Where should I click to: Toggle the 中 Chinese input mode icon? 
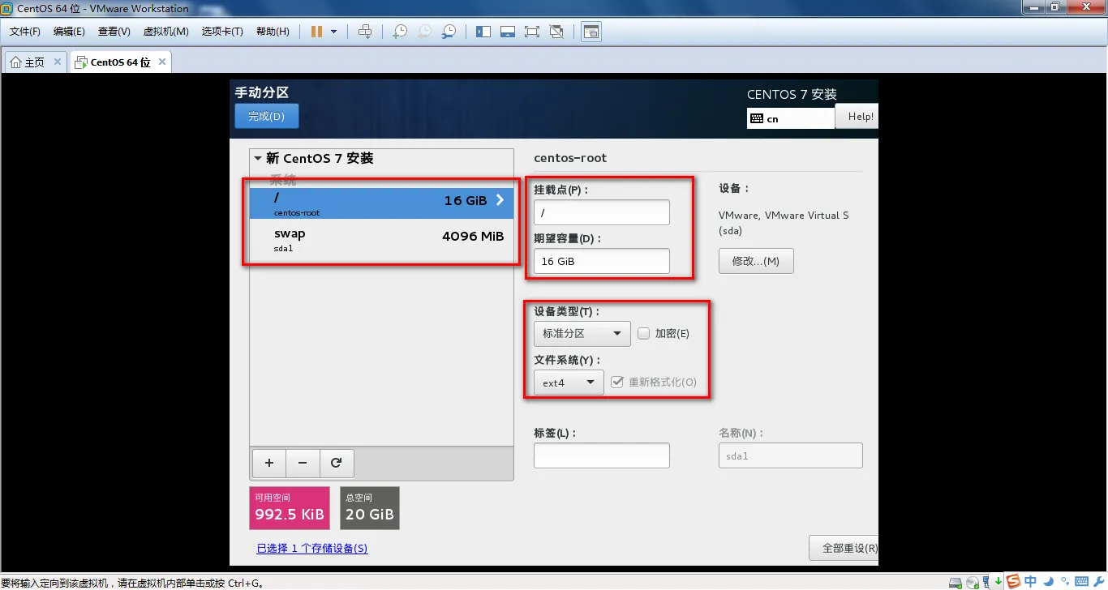coord(1031,580)
